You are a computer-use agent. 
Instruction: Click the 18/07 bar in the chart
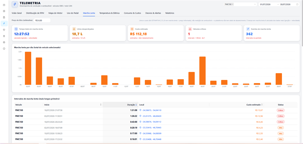[191, 78]
